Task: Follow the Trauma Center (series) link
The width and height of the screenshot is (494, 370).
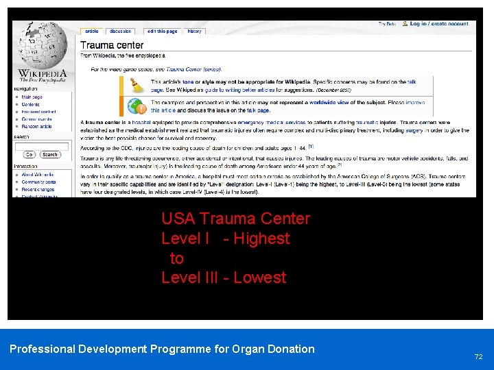Action: (x=193, y=69)
